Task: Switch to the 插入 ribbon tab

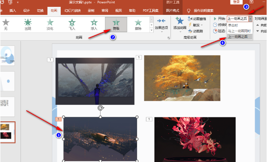Action: pos(12,10)
